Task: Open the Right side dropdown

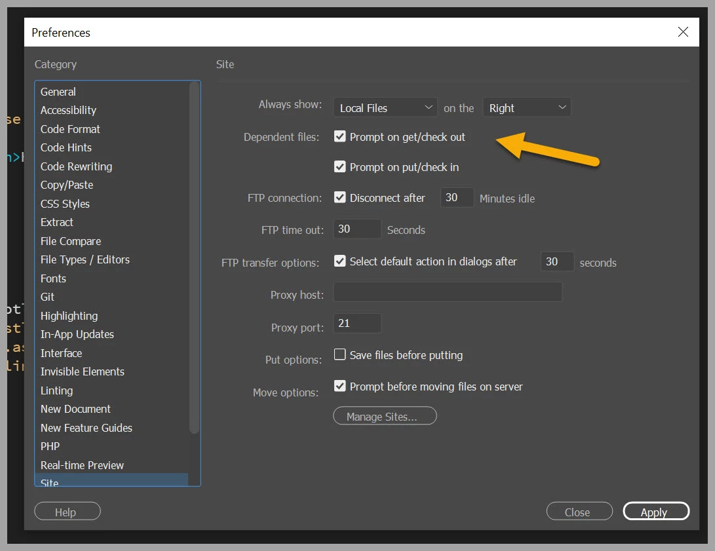Action: 527,107
